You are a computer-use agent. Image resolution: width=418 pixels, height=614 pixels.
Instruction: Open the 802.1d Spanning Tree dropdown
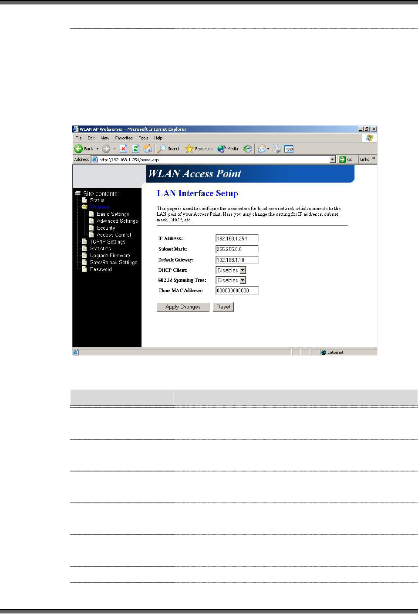pos(231,280)
